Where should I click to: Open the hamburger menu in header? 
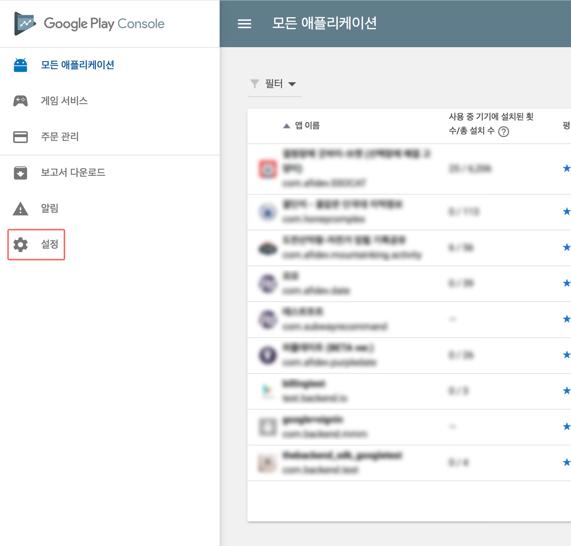pos(245,24)
